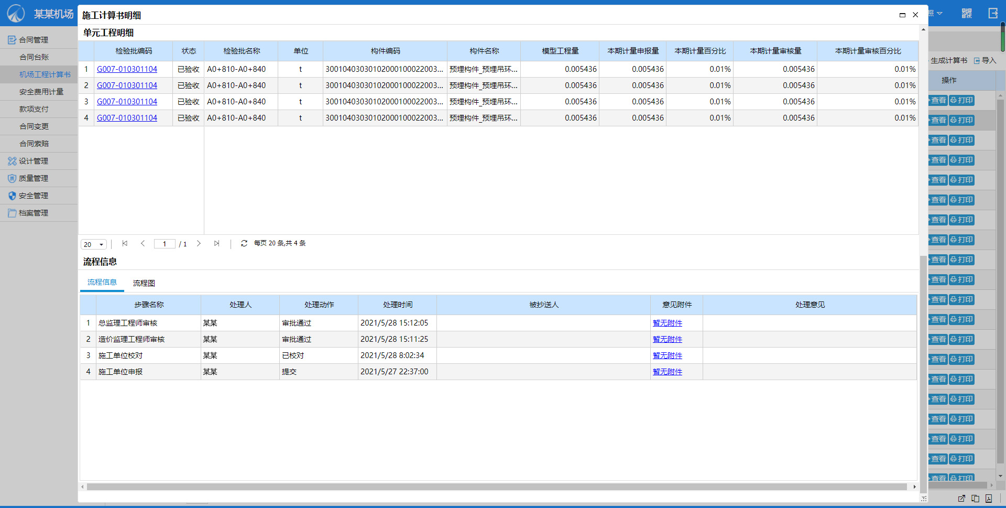Viewport: 1006px width, 508px height.
Task: Click flow table horizontal scrollbar left arrow
Action: point(83,487)
